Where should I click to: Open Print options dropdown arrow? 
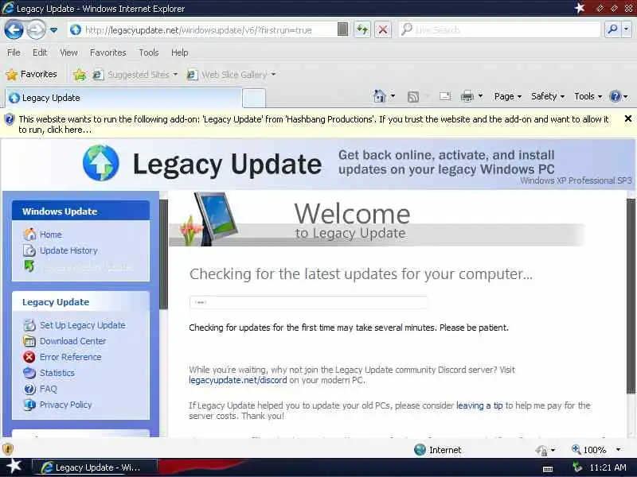pyautogui.click(x=481, y=96)
